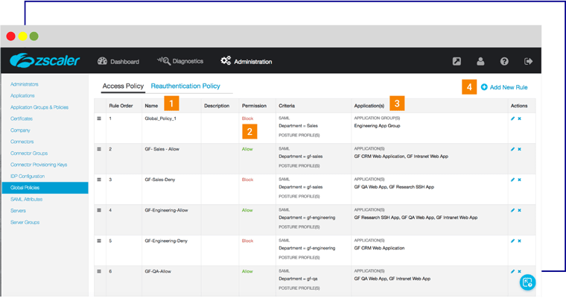The image size is (566, 298).
Task: Click the logout icon in top bar
Action: [528, 61]
